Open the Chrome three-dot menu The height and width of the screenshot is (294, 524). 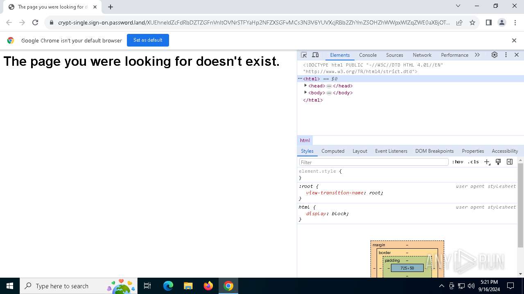(515, 22)
